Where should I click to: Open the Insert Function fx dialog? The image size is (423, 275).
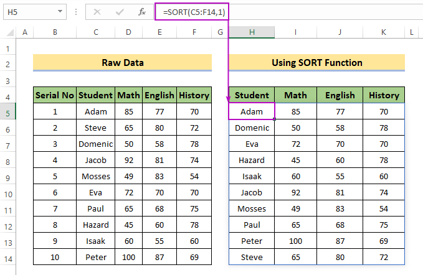point(142,12)
